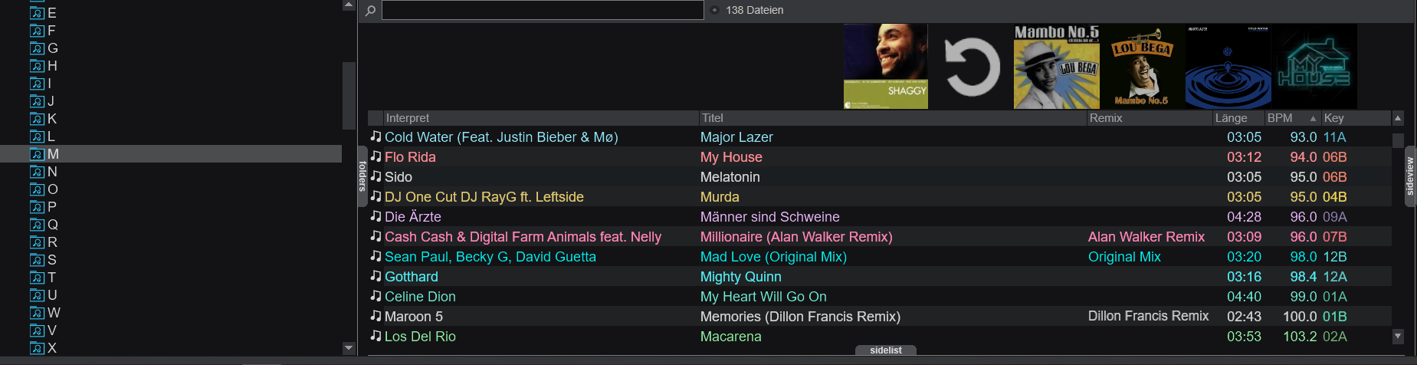Image resolution: width=1417 pixels, height=365 pixels.
Task: Click into the search input field
Action: tap(542, 11)
